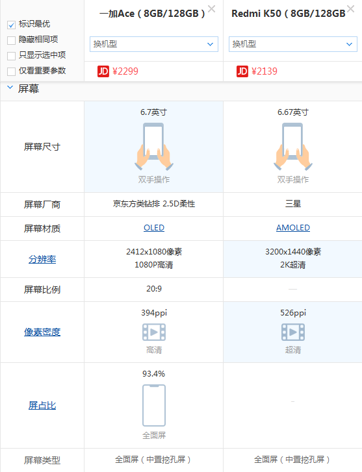Click the 2K超清 label
This screenshot has width=362, height=472.
pos(293,265)
